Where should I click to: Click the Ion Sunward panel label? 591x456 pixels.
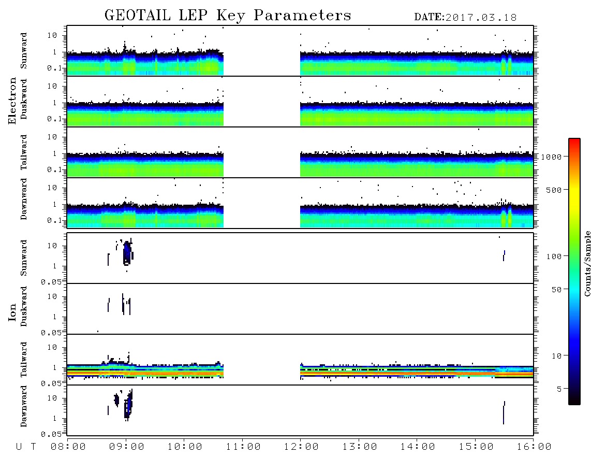pyautogui.click(x=24, y=258)
